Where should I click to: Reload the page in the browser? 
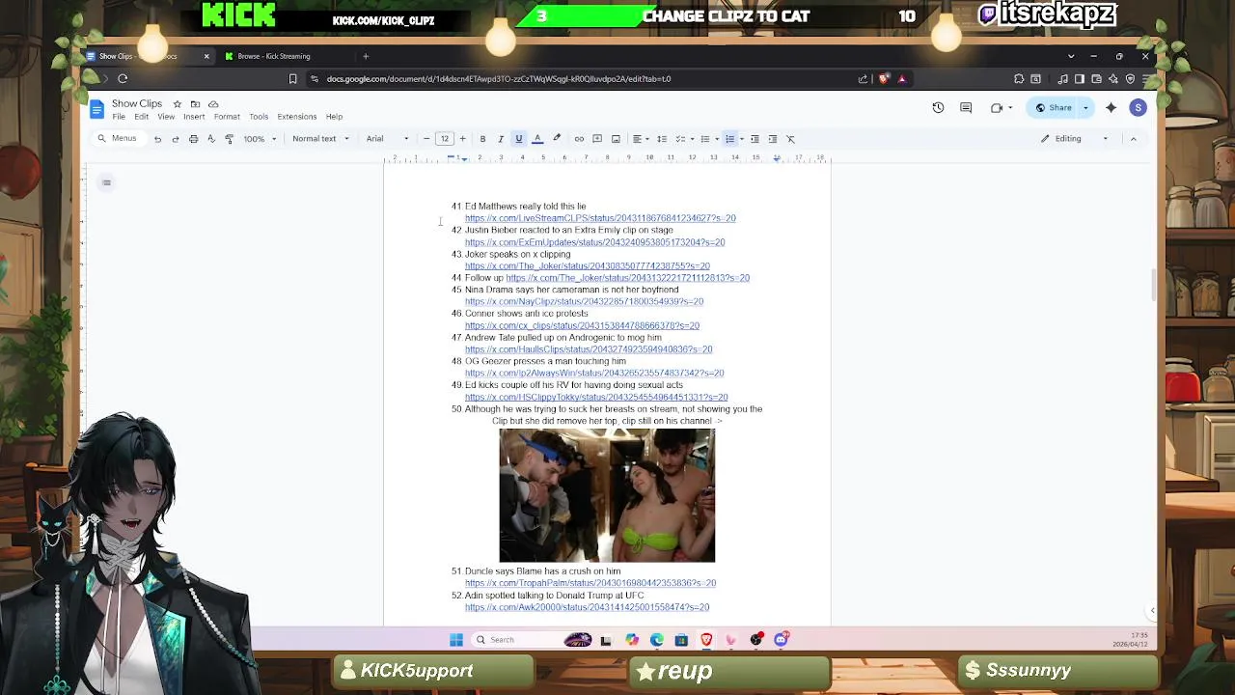coord(123,79)
